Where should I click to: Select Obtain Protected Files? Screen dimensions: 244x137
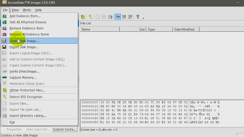click(x=39, y=90)
